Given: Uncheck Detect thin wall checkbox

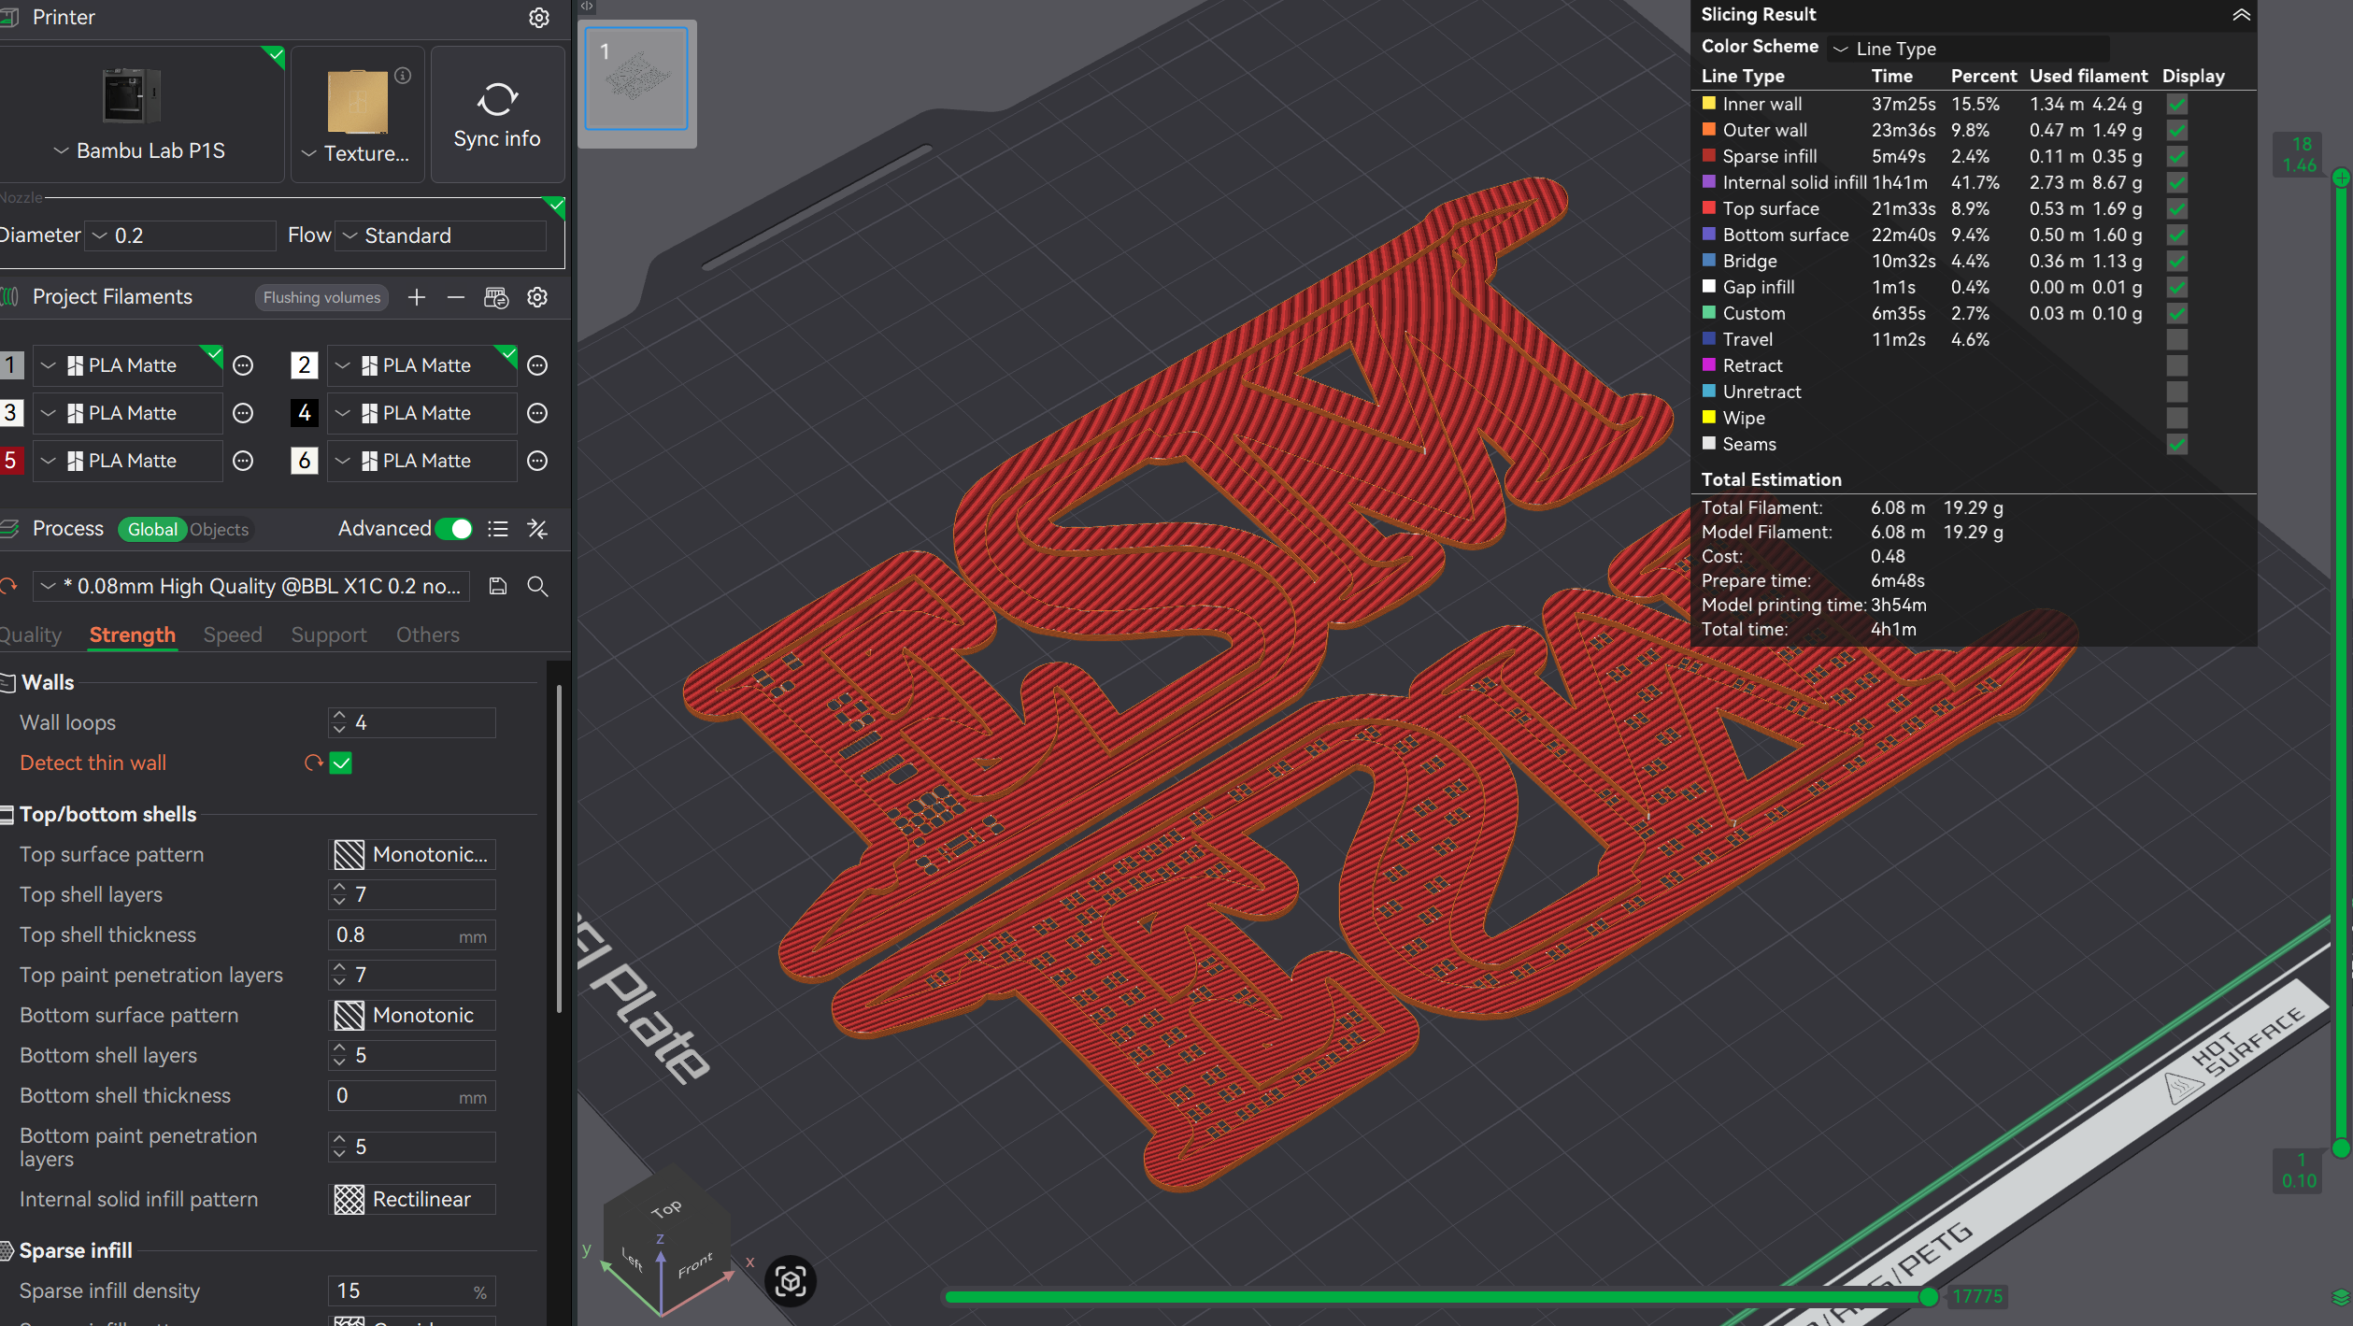Looking at the screenshot, I should click(341, 763).
